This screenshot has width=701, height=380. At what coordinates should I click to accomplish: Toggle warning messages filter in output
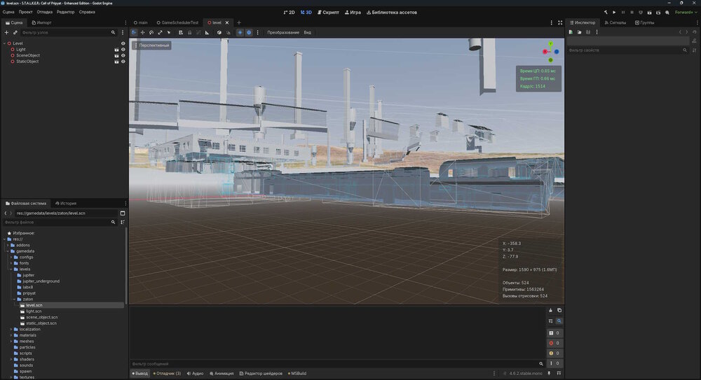554,353
